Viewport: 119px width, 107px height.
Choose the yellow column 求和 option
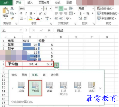pos(92,87)
